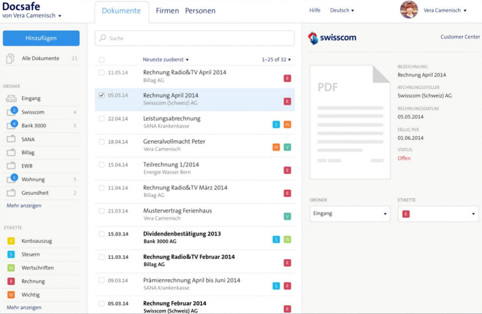The height and width of the screenshot is (314, 482).
Task: Click S tag on Dividendenbestätigung 2013 row
Action: tap(276, 240)
